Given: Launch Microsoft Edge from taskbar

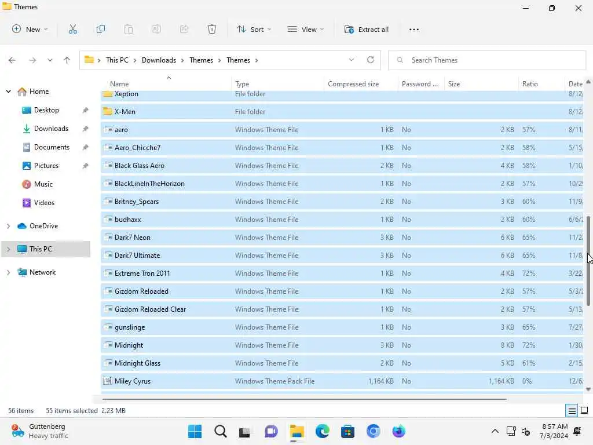Looking at the screenshot, I should (x=322, y=431).
